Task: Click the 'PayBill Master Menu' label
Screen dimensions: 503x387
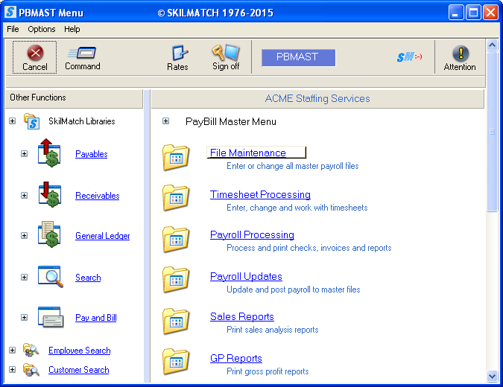Action: pos(231,121)
